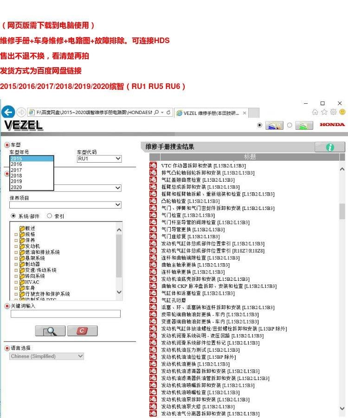
Task: Select the 车型 radio button
Action: coord(7,145)
